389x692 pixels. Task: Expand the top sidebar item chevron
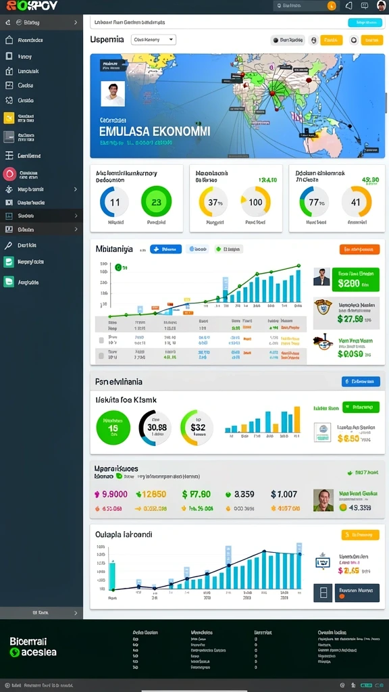(x=76, y=22)
